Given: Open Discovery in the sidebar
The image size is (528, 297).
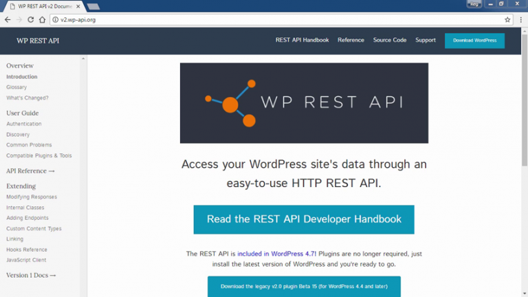Looking at the screenshot, I should click(18, 135).
